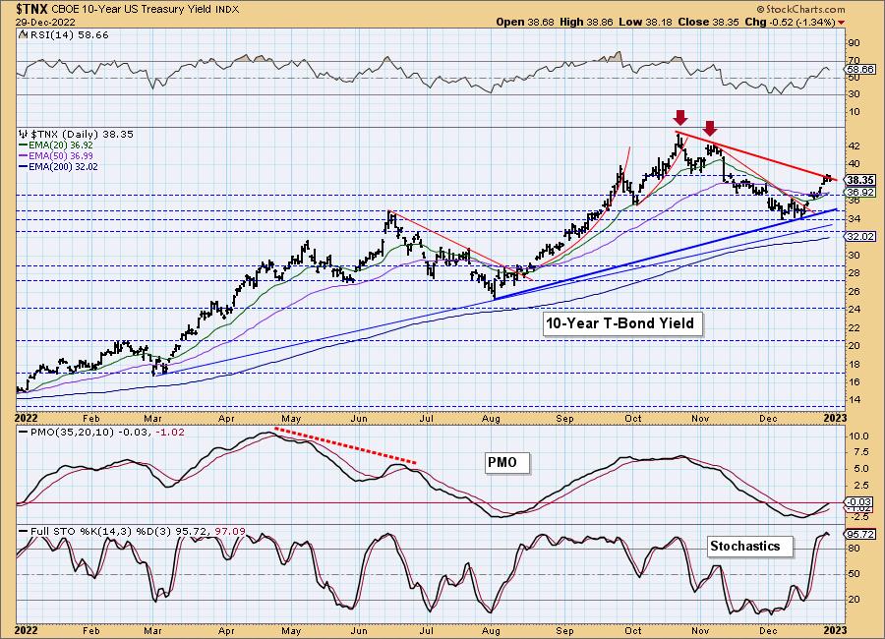Click the 10.0 PMO axis label
Viewport: 885px width, 639px height.
tap(856, 436)
